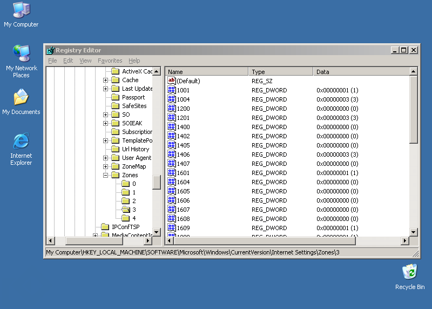Click the tree pane vertical scrollbar thumb
This screenshot has height=309, width=432.
157,183
